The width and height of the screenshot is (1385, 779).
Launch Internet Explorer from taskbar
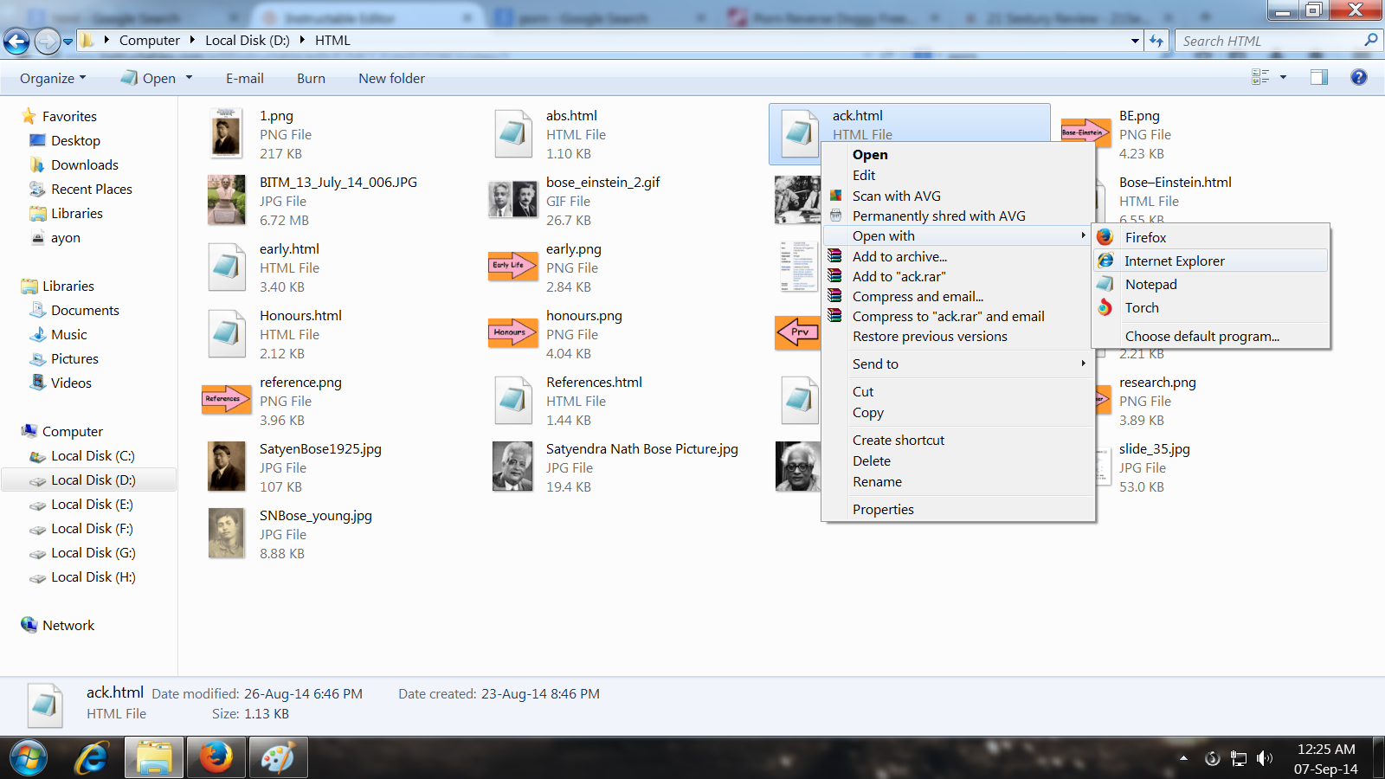click(x=92, y=758)
